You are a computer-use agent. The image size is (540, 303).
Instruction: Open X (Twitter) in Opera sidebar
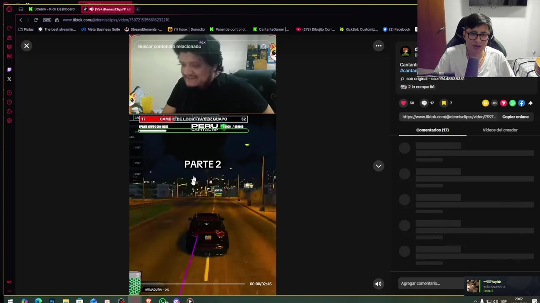(9, 79)
